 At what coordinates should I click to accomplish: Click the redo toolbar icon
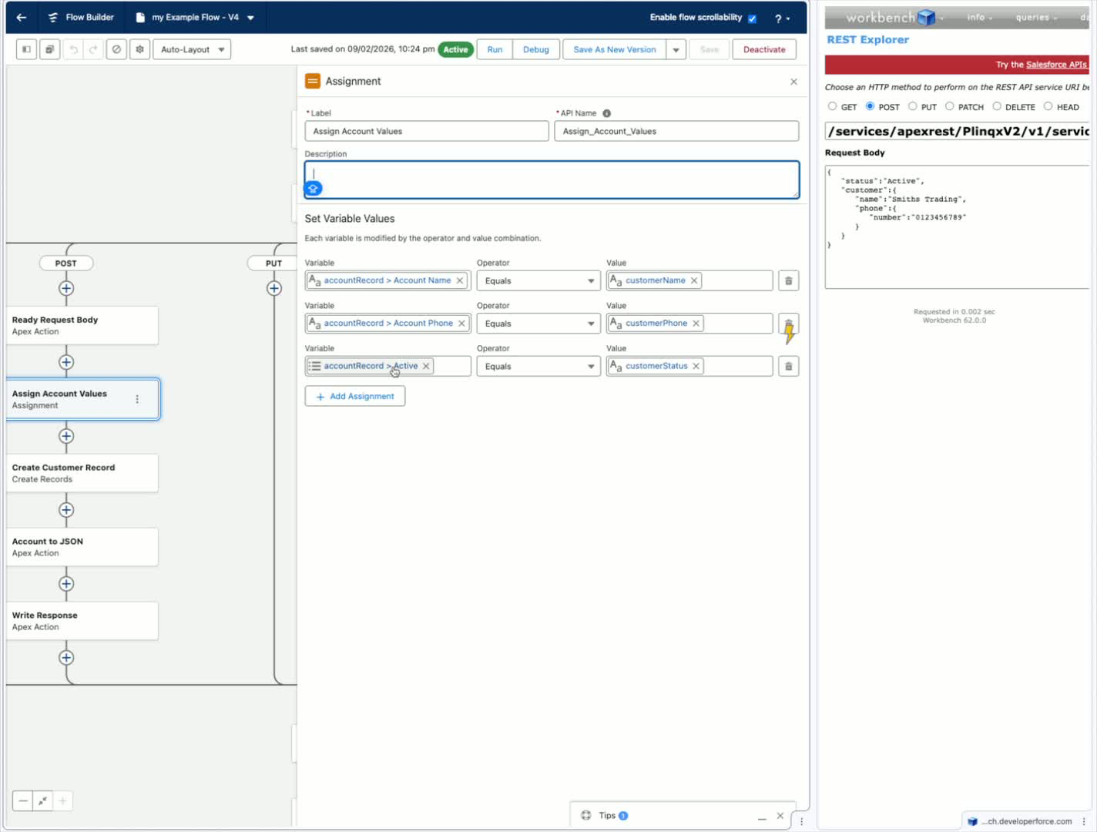[x=93, y=49]
